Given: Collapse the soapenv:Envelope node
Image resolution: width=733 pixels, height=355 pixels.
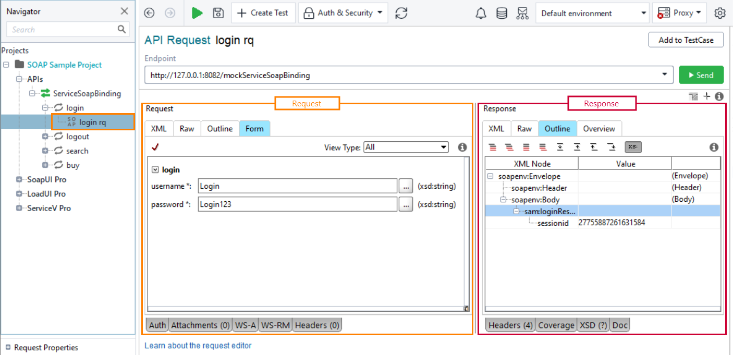Looking at the screenshot, I should pos(491,176).
